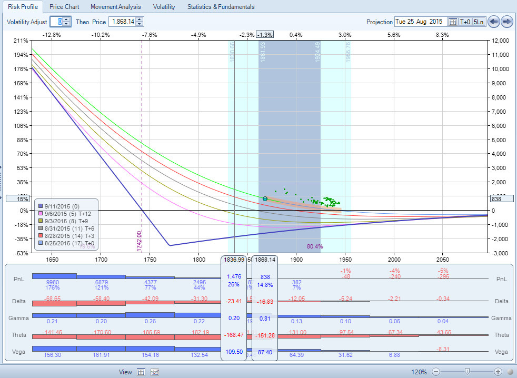Zoom in with the plus button
This screenshot has height=378, width=517.
tap(498, 372)
